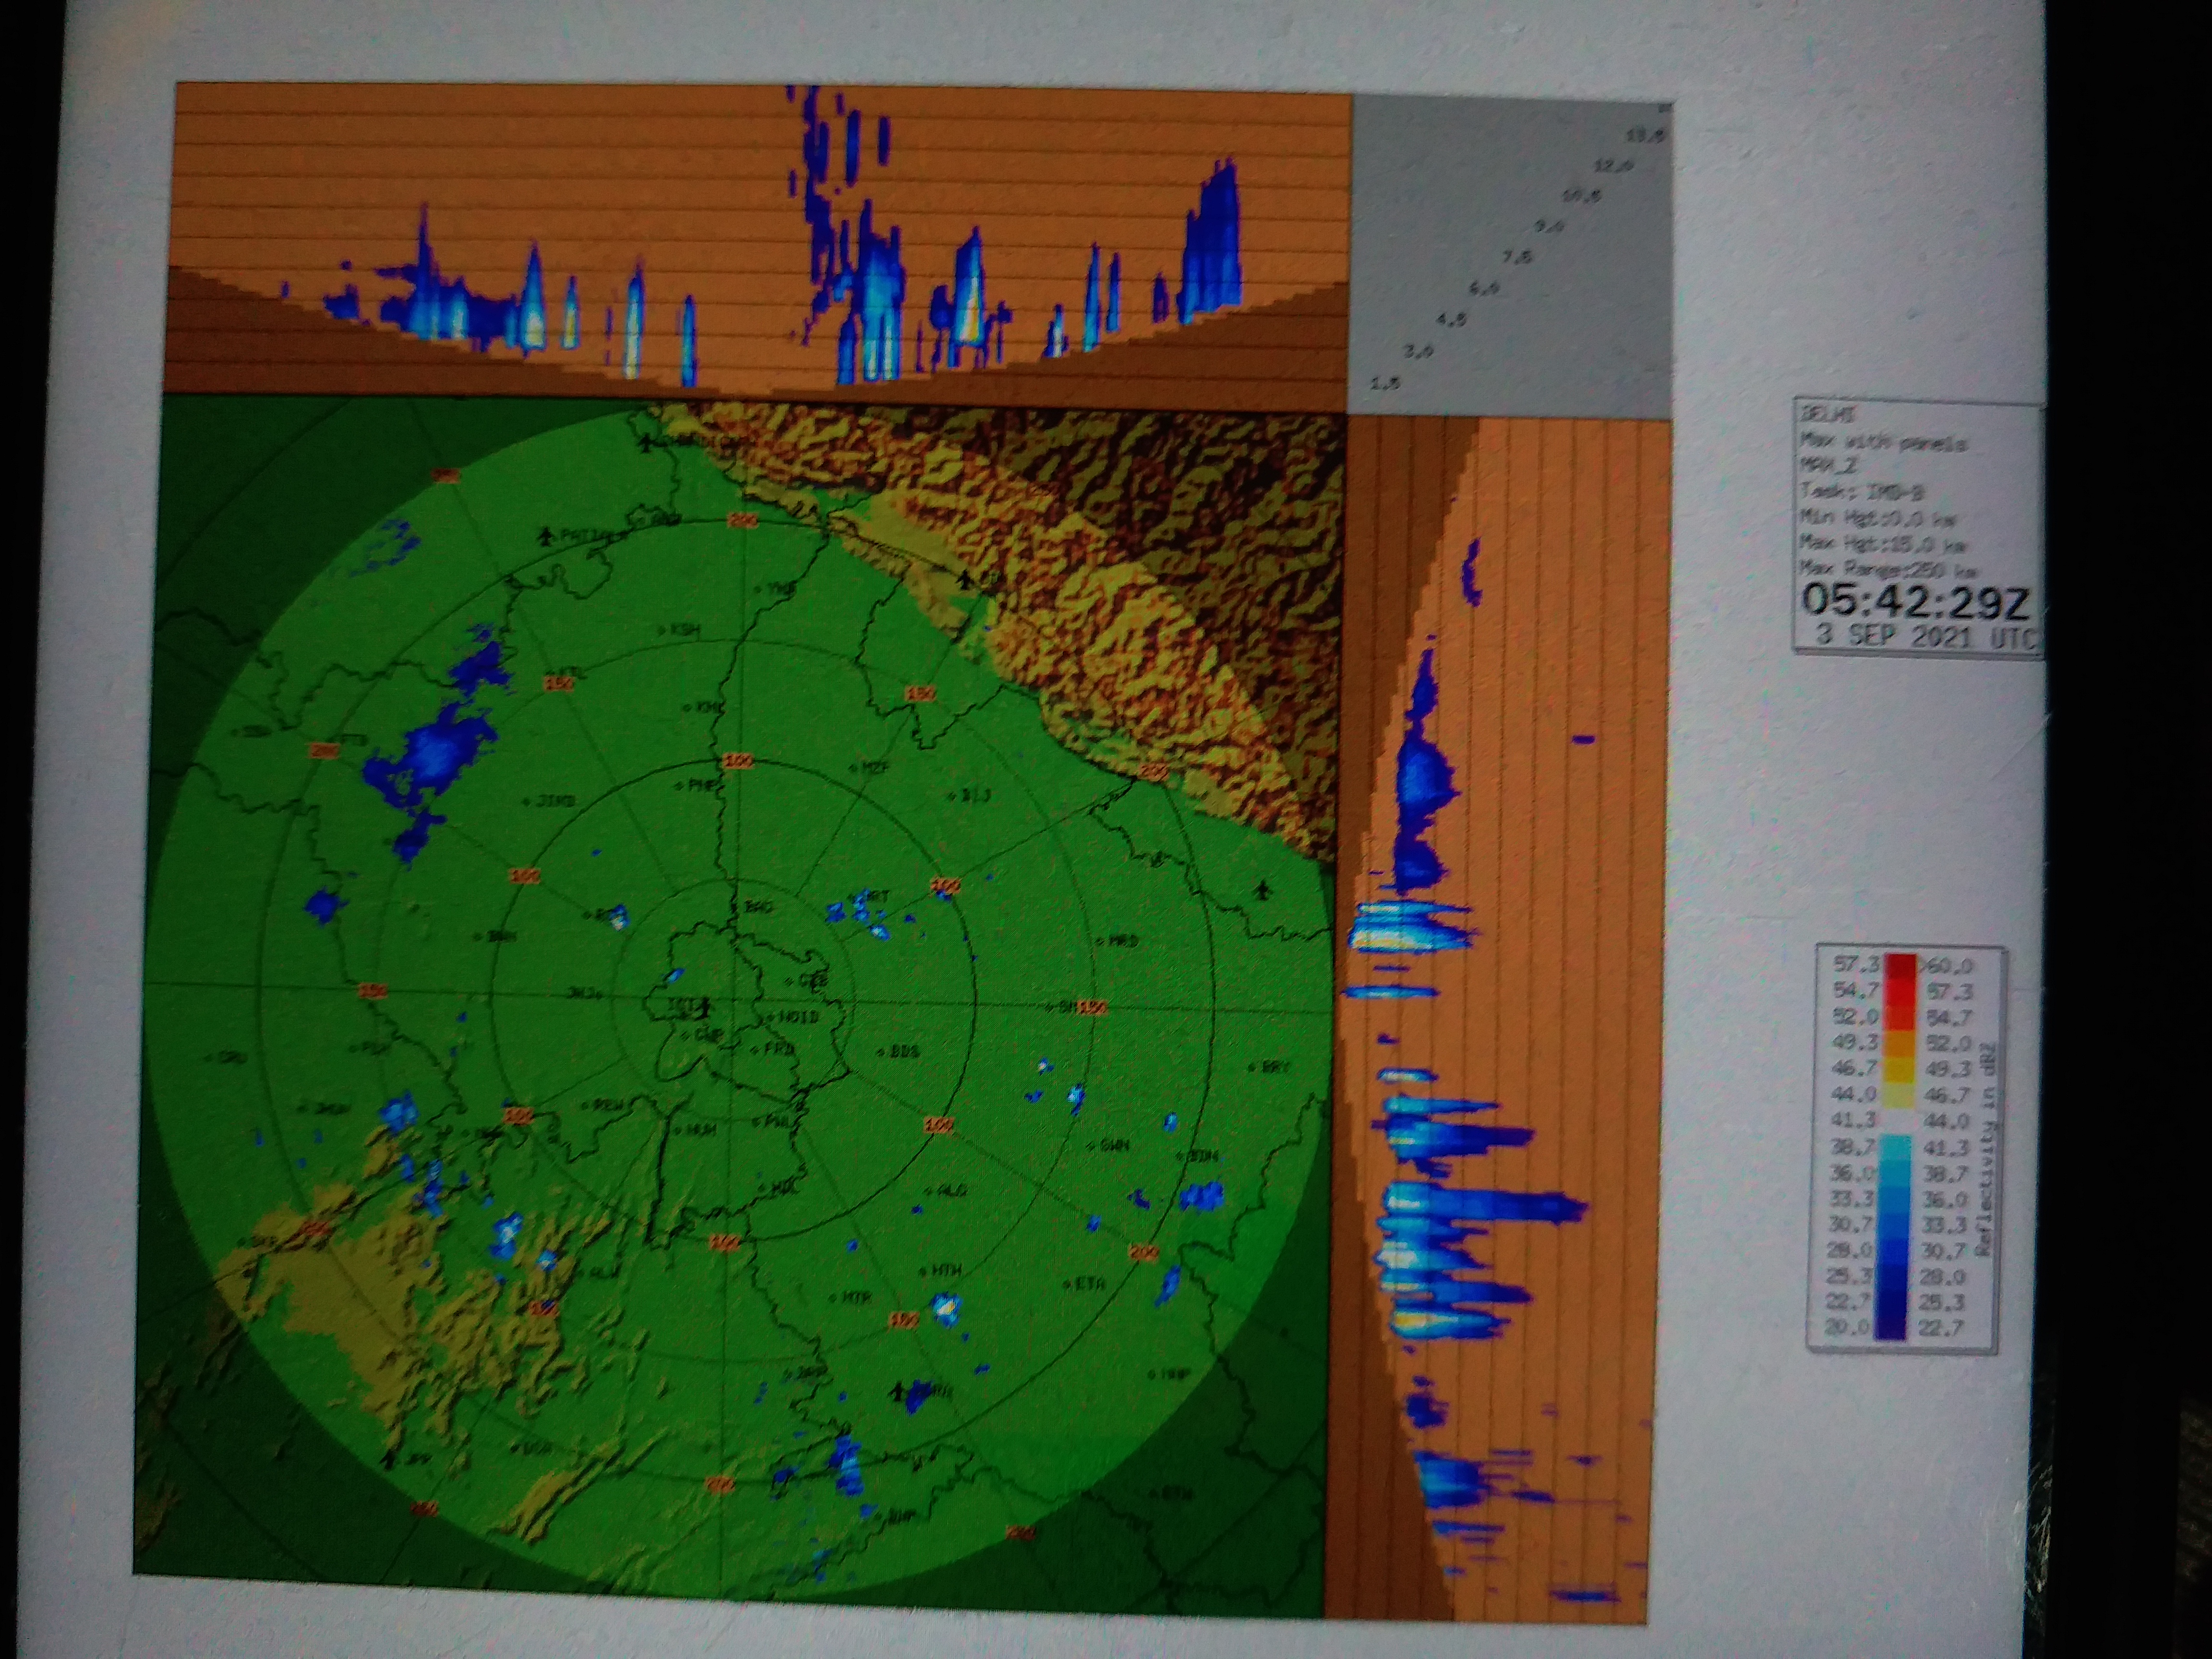Click the NOID station label on map

(799, 1017)
